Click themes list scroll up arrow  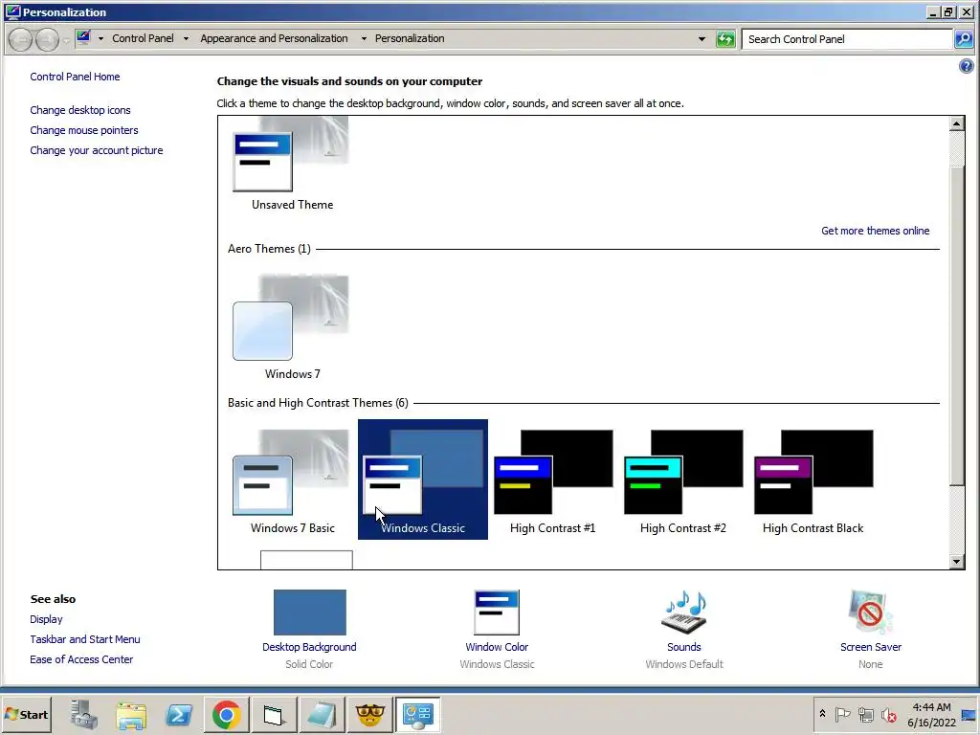pyautogui.click(x=956, y=123)
